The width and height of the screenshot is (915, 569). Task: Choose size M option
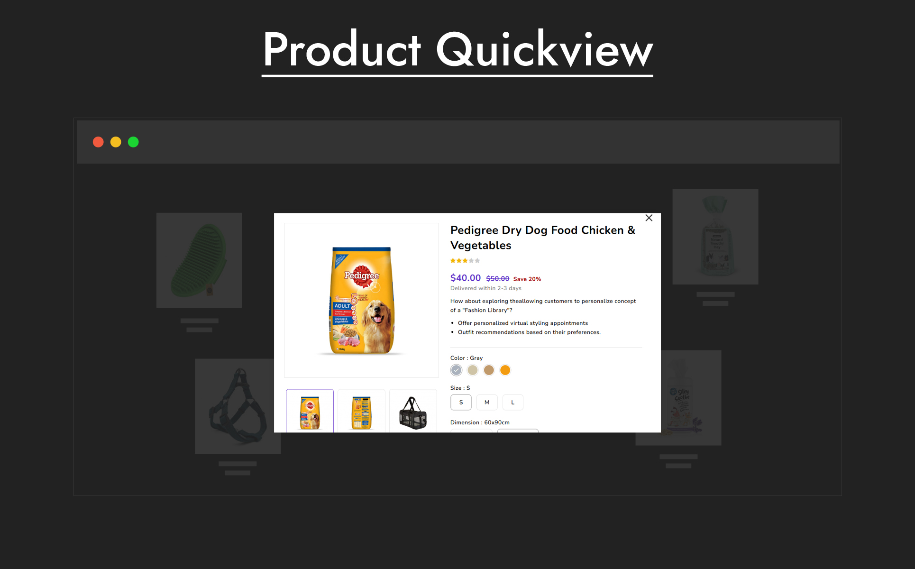click(x=487, y=402)
